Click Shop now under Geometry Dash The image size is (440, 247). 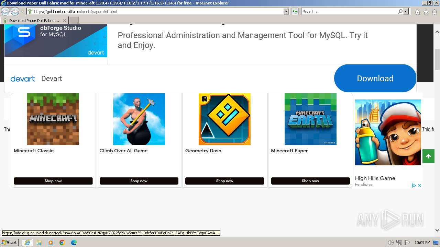[x=224, y=181]
